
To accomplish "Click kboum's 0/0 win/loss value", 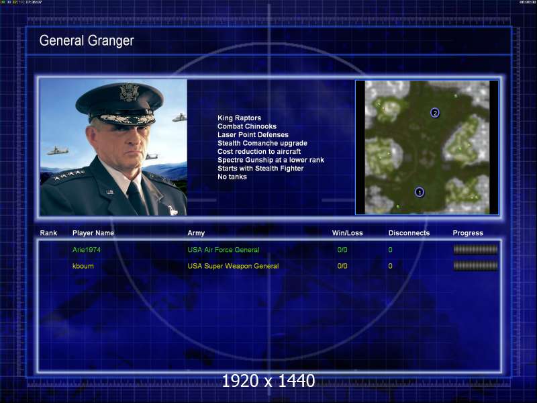I will tap(342, 266).
